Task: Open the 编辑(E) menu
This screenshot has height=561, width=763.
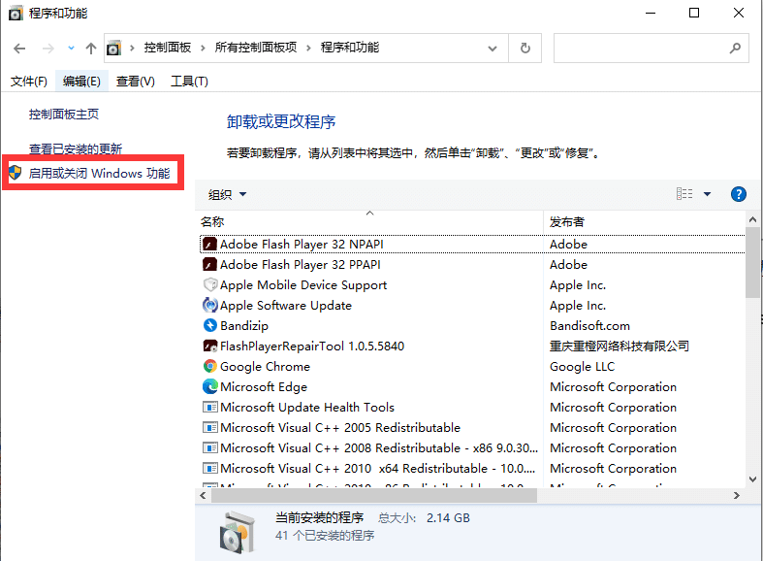Action: click(x=81, y=82)
